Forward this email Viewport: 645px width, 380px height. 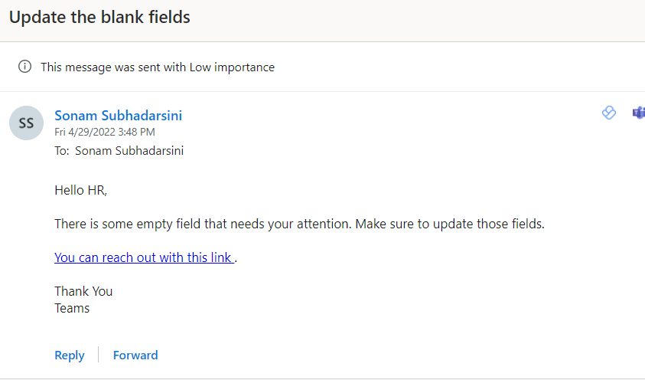(135, 355)
